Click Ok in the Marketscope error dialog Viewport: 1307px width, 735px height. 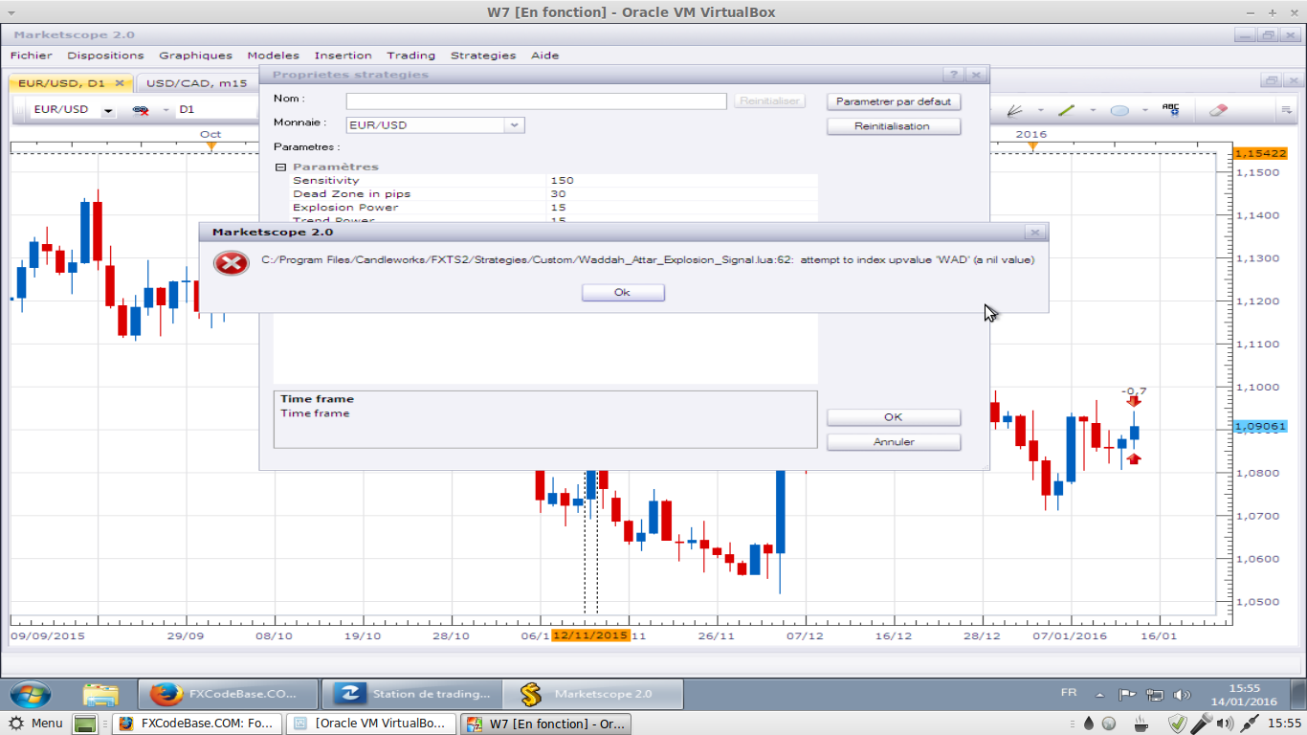click(623, 293)
